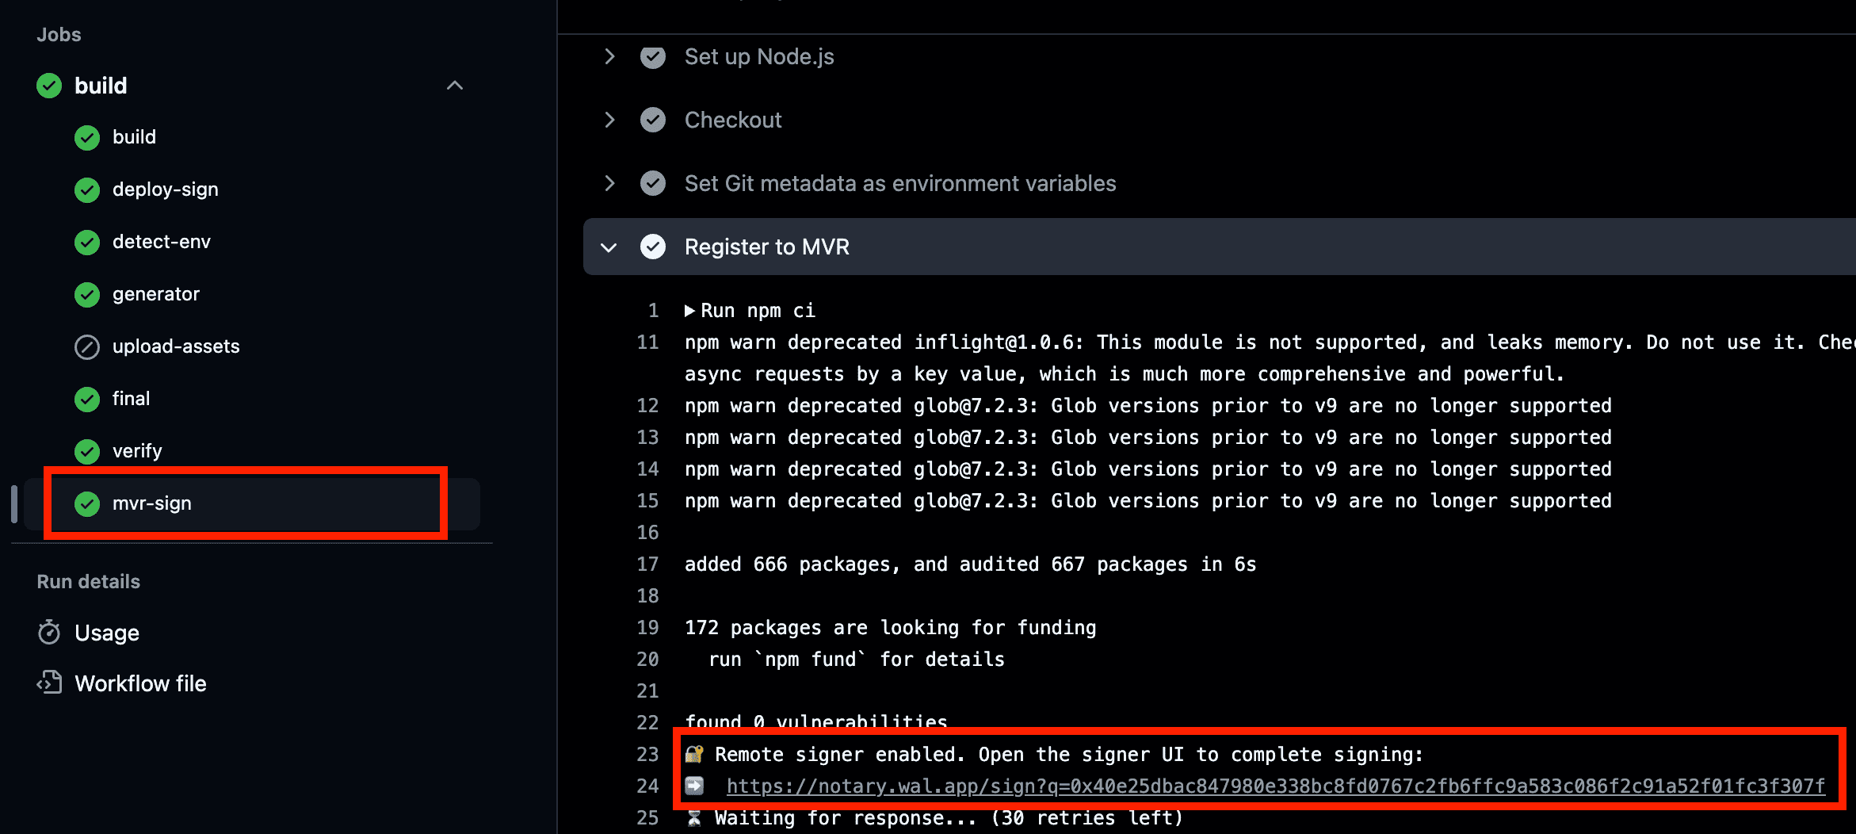
Task: Click the green check icon beside the bold build group
Action: pos(49,86)
